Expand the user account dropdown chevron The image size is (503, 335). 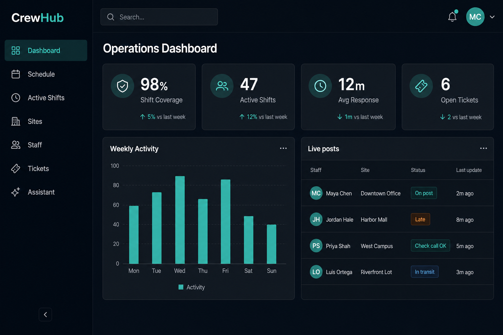492,17
